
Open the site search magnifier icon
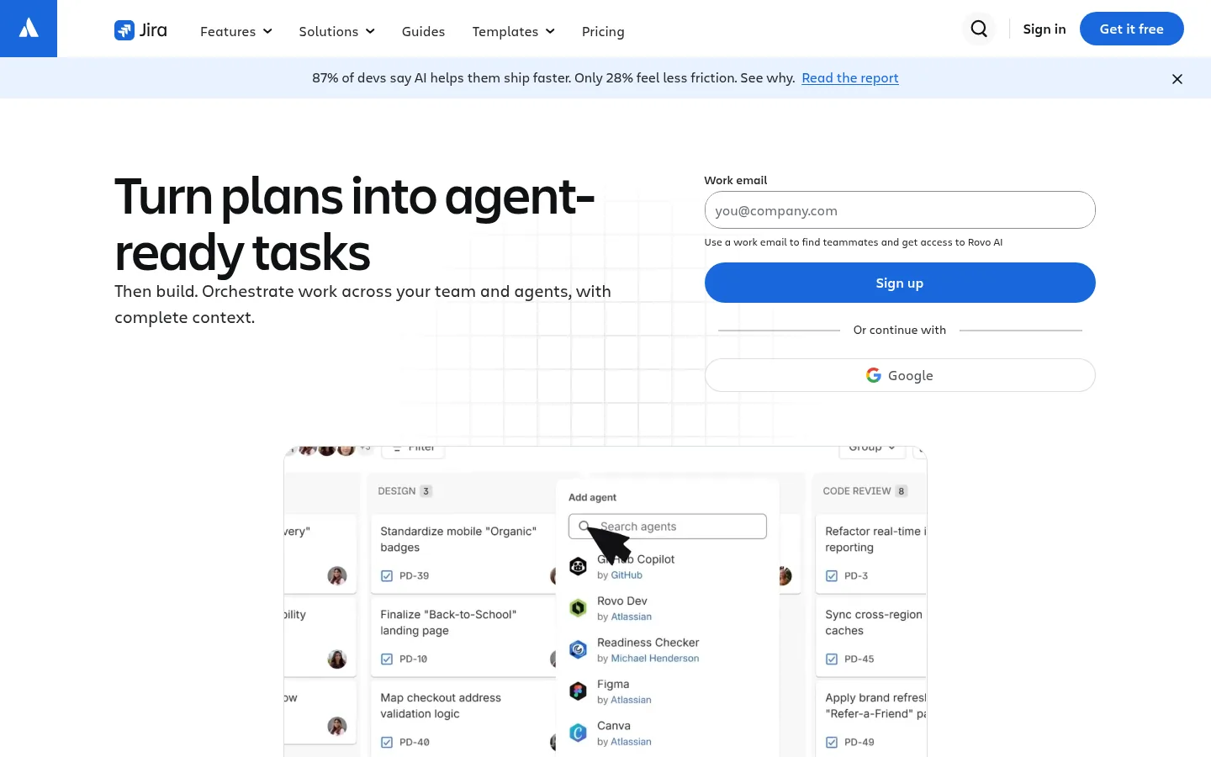[979, 29]
